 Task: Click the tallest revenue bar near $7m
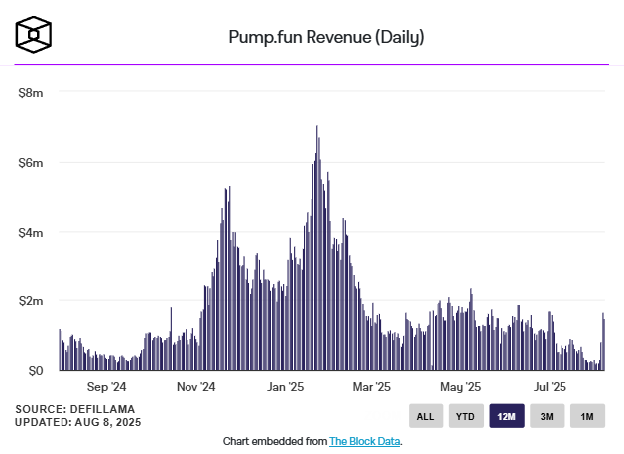point(317,248)
